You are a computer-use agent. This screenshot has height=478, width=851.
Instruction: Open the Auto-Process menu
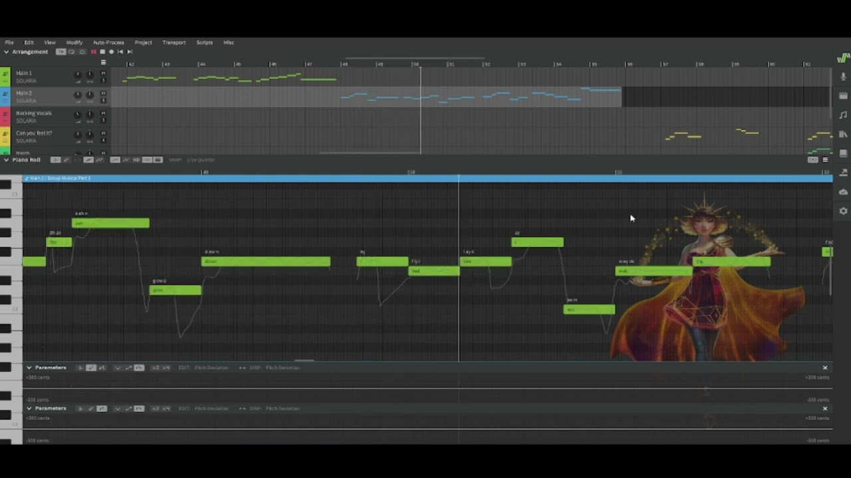pos(108,42)
